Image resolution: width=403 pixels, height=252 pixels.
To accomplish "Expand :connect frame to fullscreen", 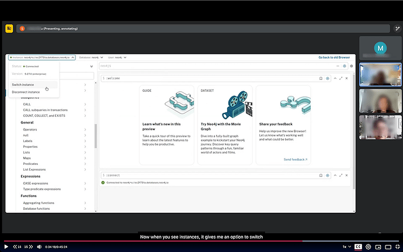I will (x=341, y=175).
